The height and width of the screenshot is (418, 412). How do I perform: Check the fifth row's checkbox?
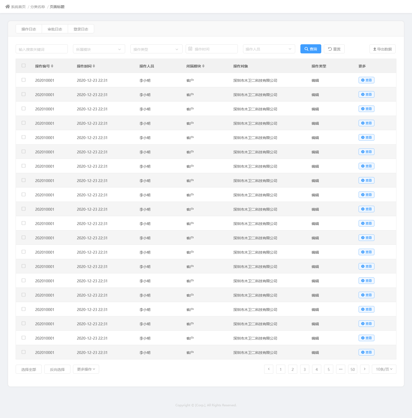tap(23, 137)
